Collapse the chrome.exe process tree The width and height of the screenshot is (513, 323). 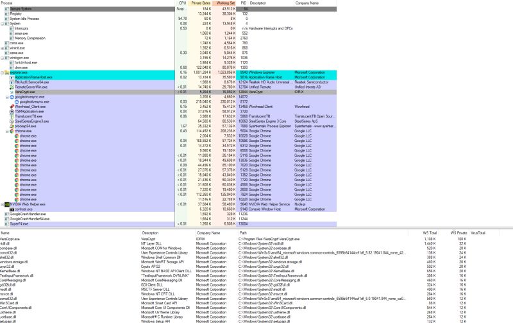[x=7, y=131]
